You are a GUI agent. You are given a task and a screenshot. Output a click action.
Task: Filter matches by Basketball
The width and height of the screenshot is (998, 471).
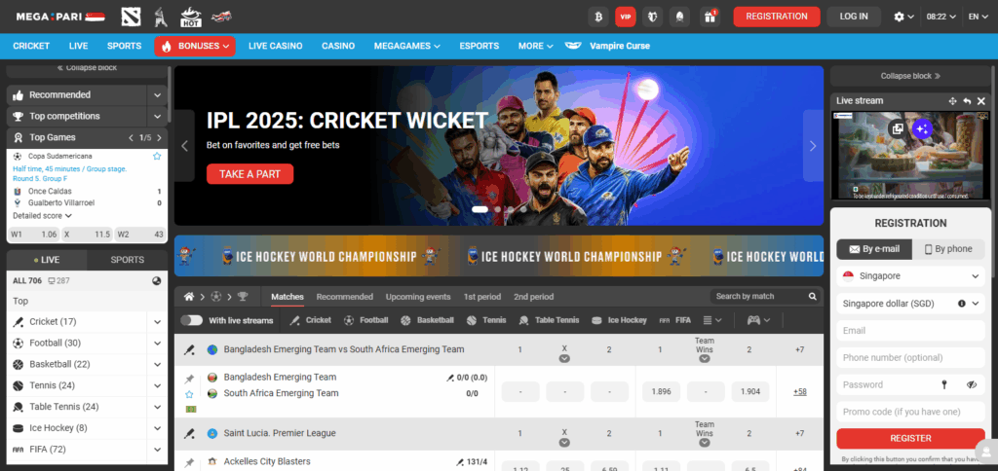click(x=427, y=320)
